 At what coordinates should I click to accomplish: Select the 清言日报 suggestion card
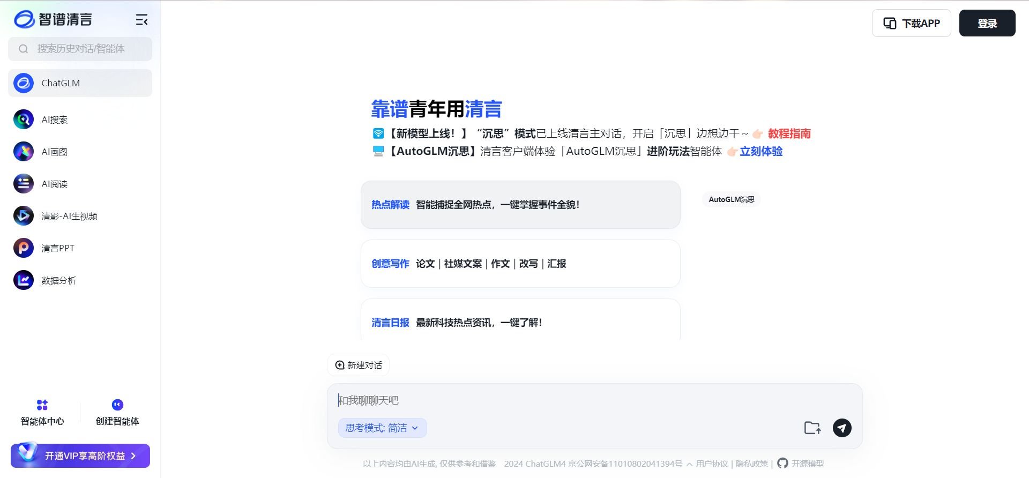(x=520, y=319)
